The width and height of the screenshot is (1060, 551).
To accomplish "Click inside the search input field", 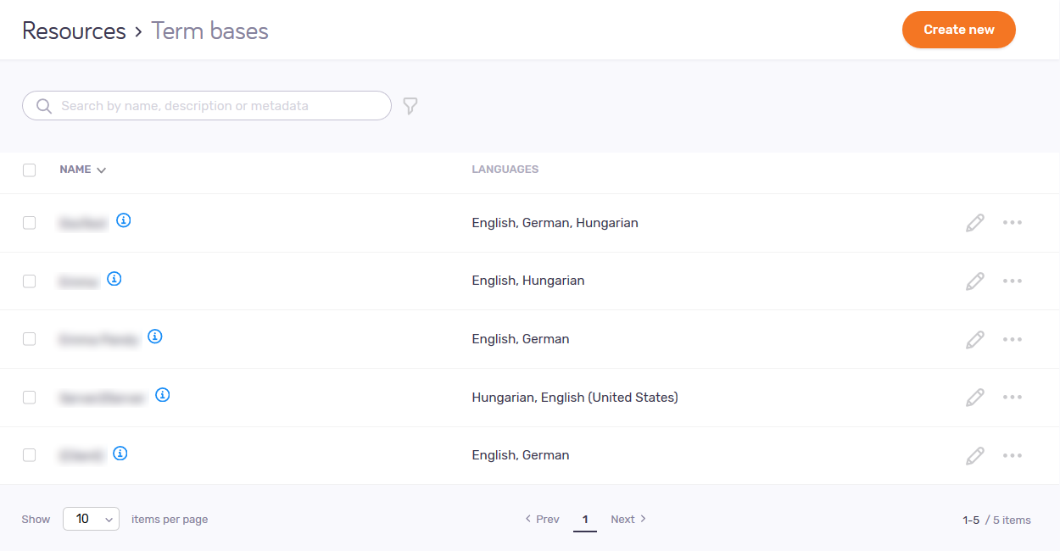I will click(x=212, y=105).
